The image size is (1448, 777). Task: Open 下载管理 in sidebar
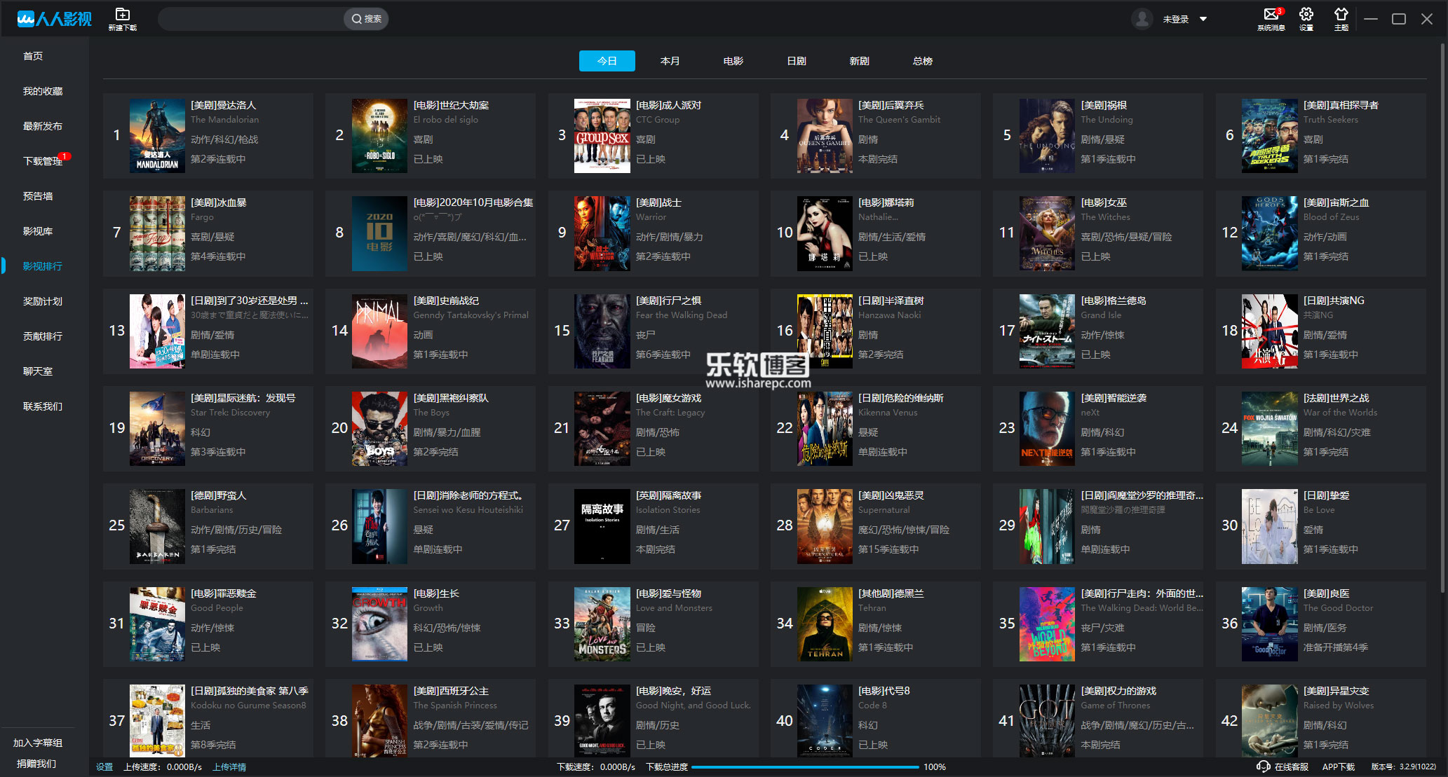click(43, 161)
